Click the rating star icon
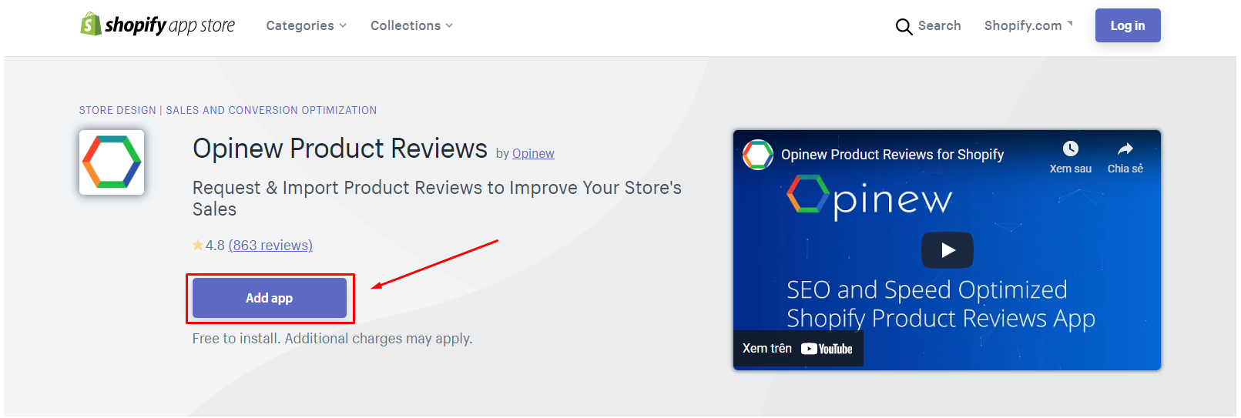The width and height of the screenshot is (1241, 418). pyautogui.click(x=198, y=245)
